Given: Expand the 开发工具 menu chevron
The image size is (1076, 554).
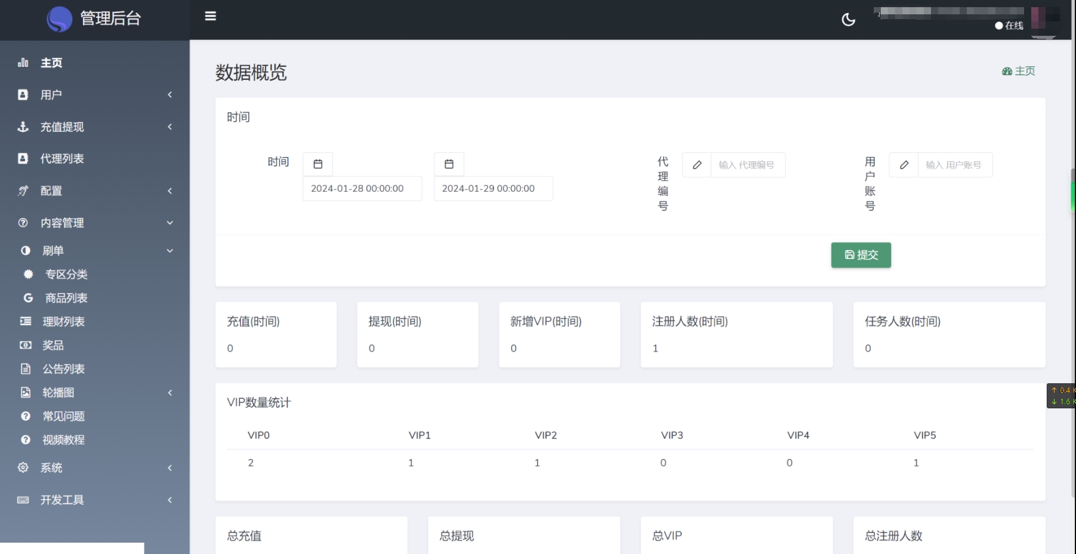Looking at the screenshot, I should pos(169,500).
